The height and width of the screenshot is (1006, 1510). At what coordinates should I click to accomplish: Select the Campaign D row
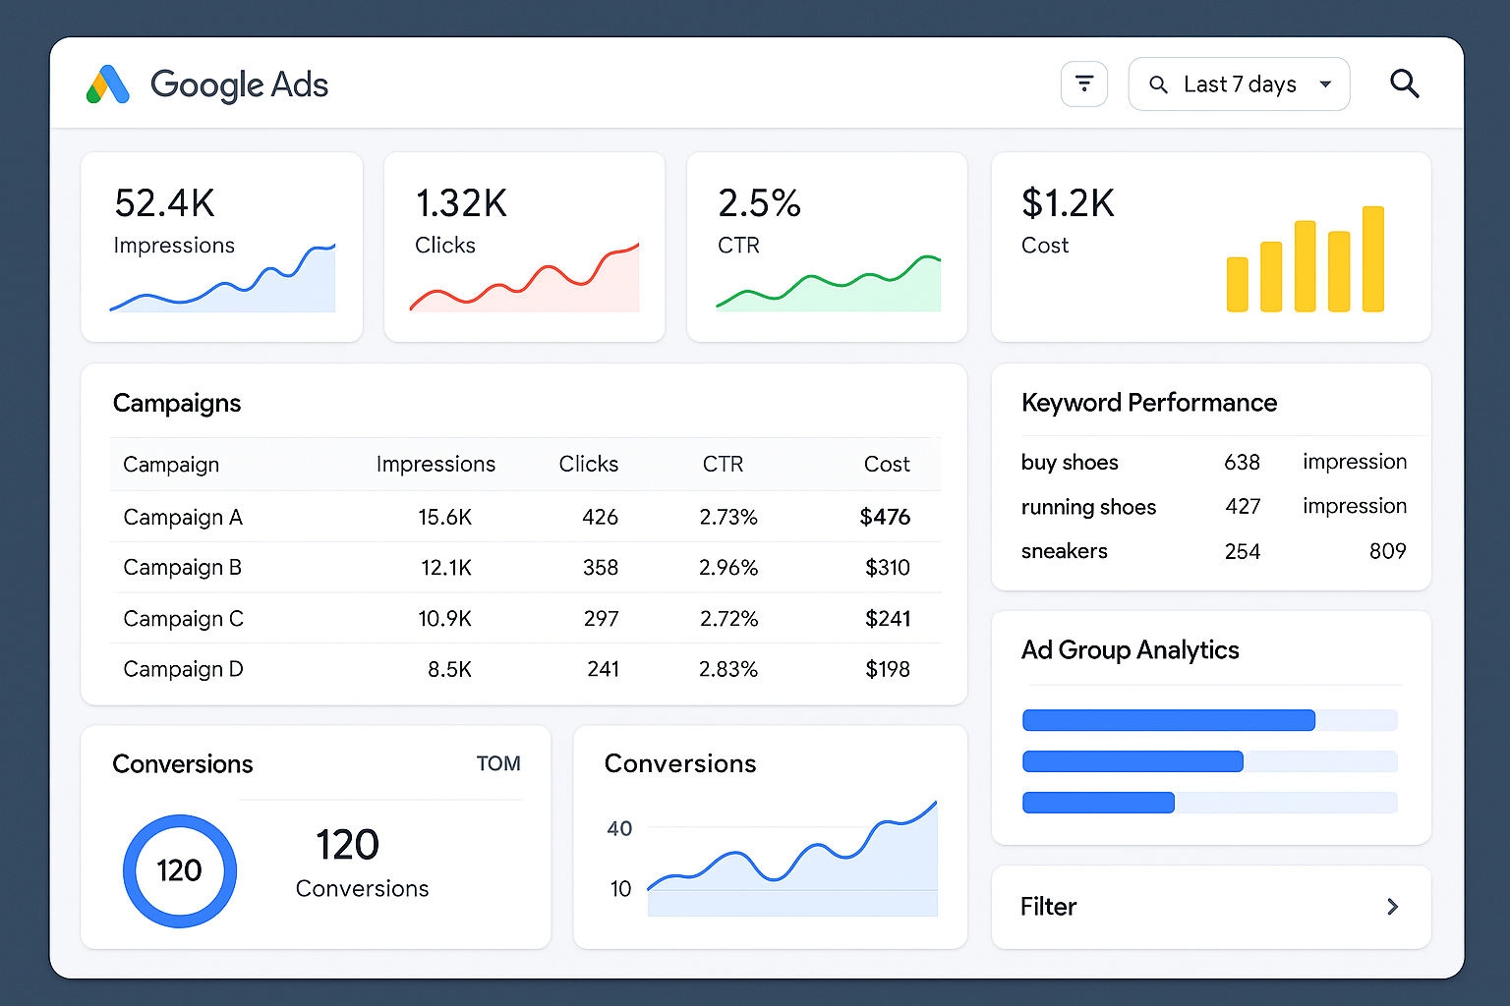pyautogui.click(x=183, y=669)
